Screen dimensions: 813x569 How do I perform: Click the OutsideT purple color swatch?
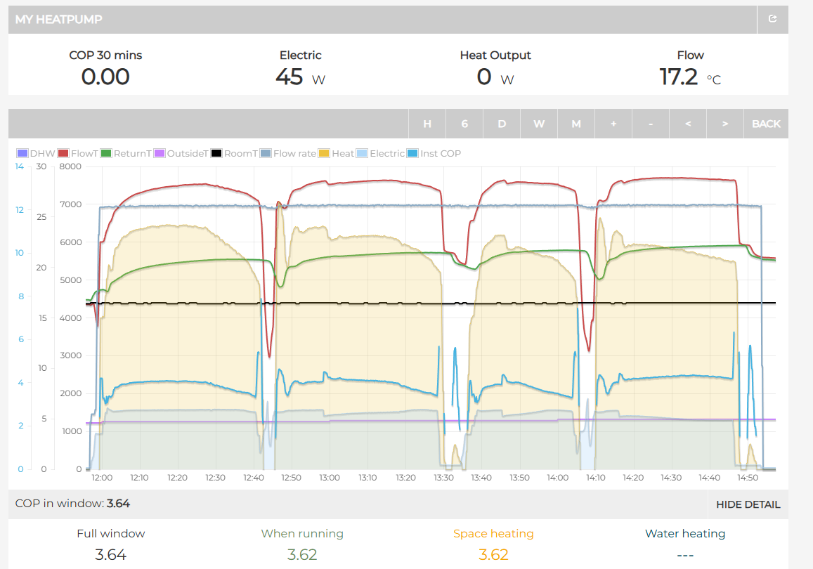tap(160, 153)
